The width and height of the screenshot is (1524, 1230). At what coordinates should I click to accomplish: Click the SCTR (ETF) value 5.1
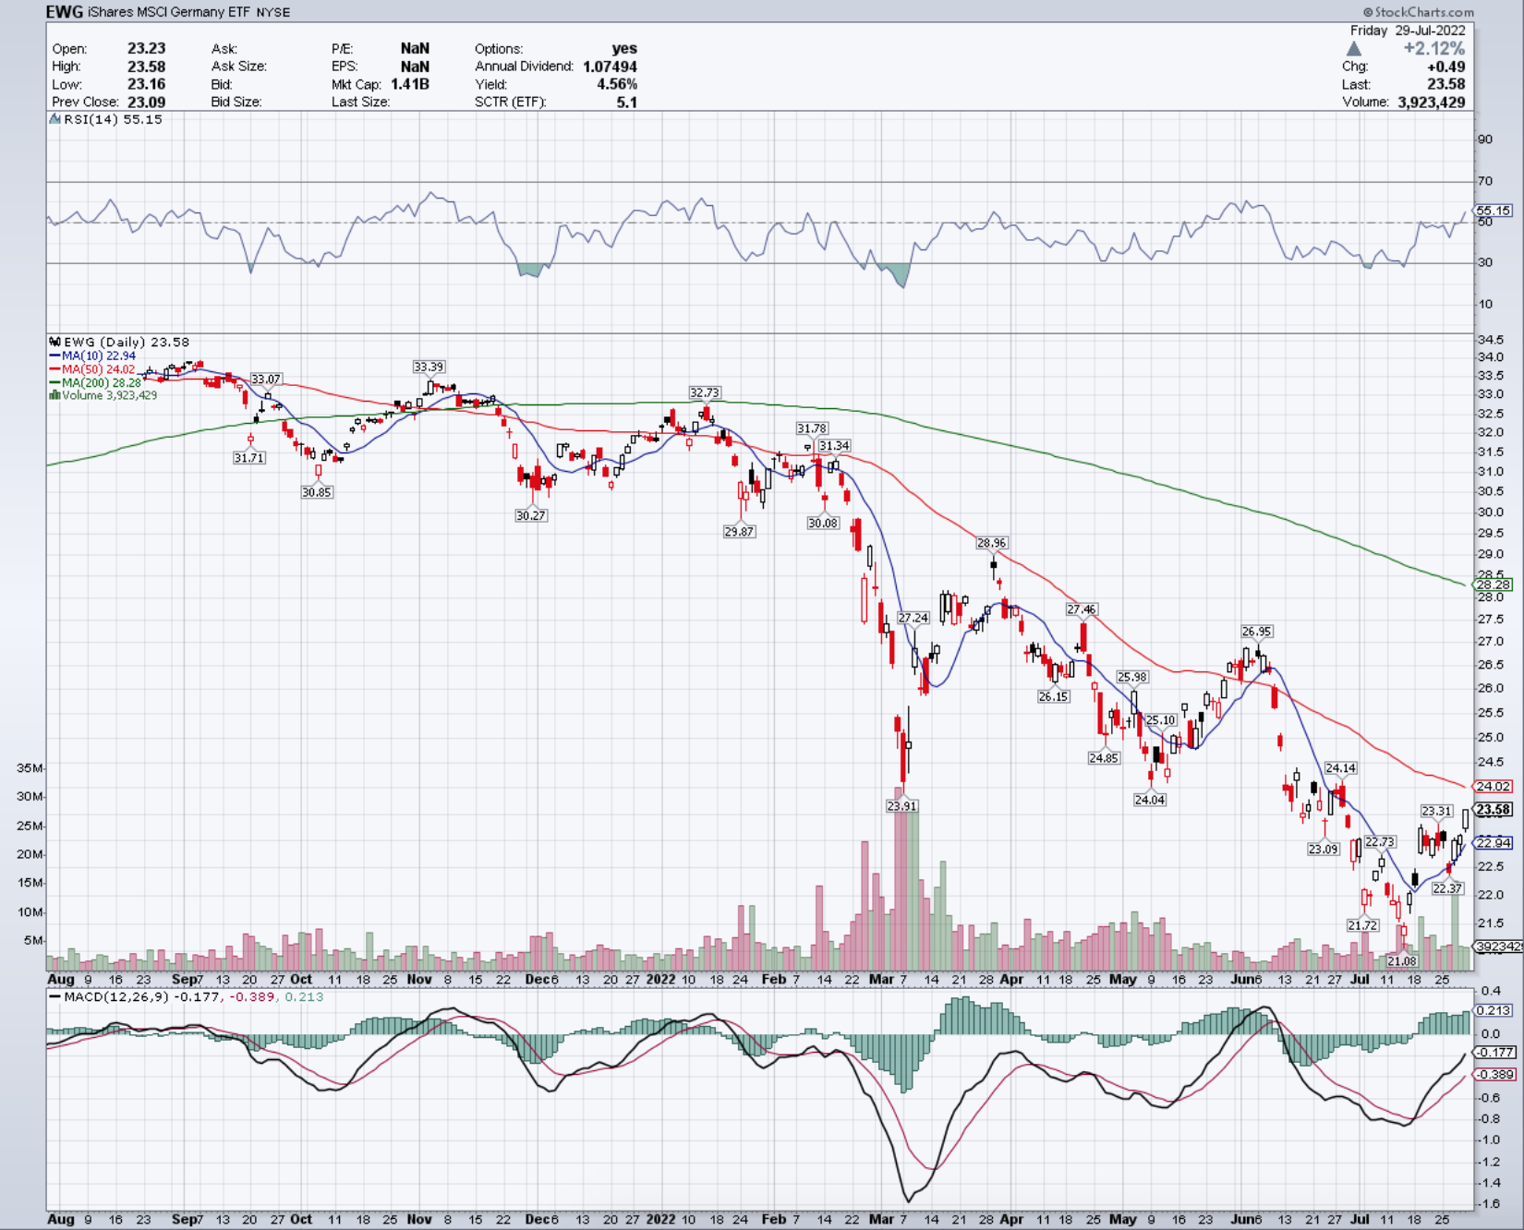point(627,102)
